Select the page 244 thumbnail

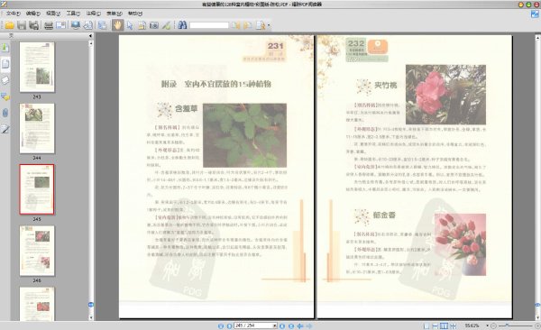37,128
